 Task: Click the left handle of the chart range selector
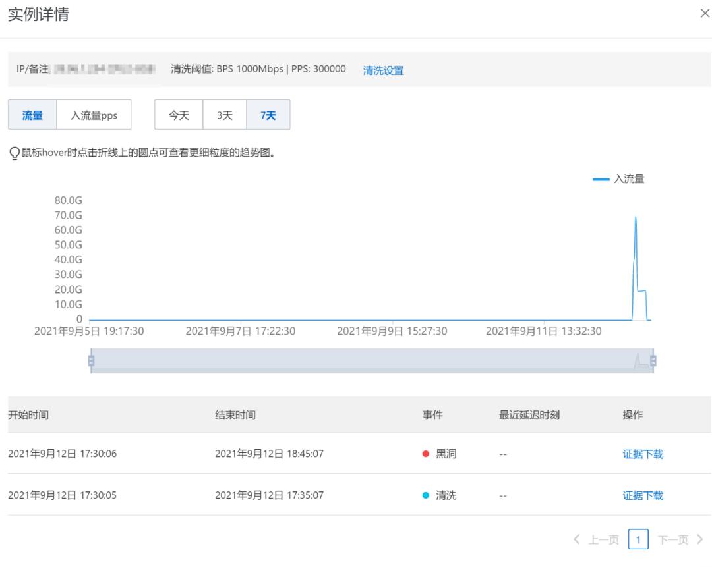(90, 360)
